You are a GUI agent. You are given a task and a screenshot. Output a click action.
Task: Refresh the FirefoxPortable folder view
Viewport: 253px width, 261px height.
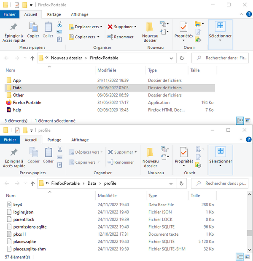[x=182, y=58]
